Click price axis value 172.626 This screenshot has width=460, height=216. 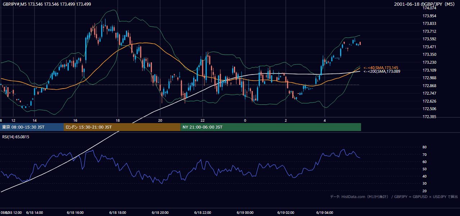point(429,101)
